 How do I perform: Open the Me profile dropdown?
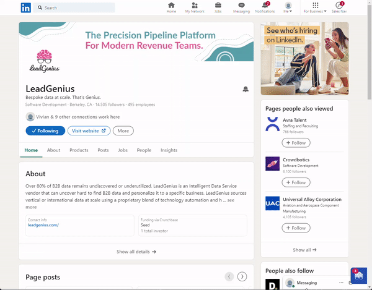pos(288,7)
